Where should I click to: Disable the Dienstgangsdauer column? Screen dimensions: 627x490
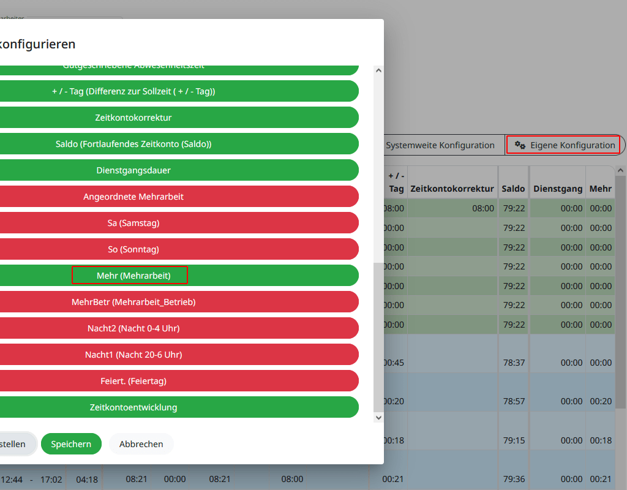tap(133, 170)
